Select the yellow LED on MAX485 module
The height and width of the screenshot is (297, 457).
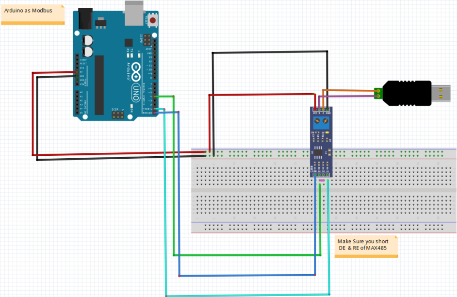pyautogui.click(x=327, y=132)
